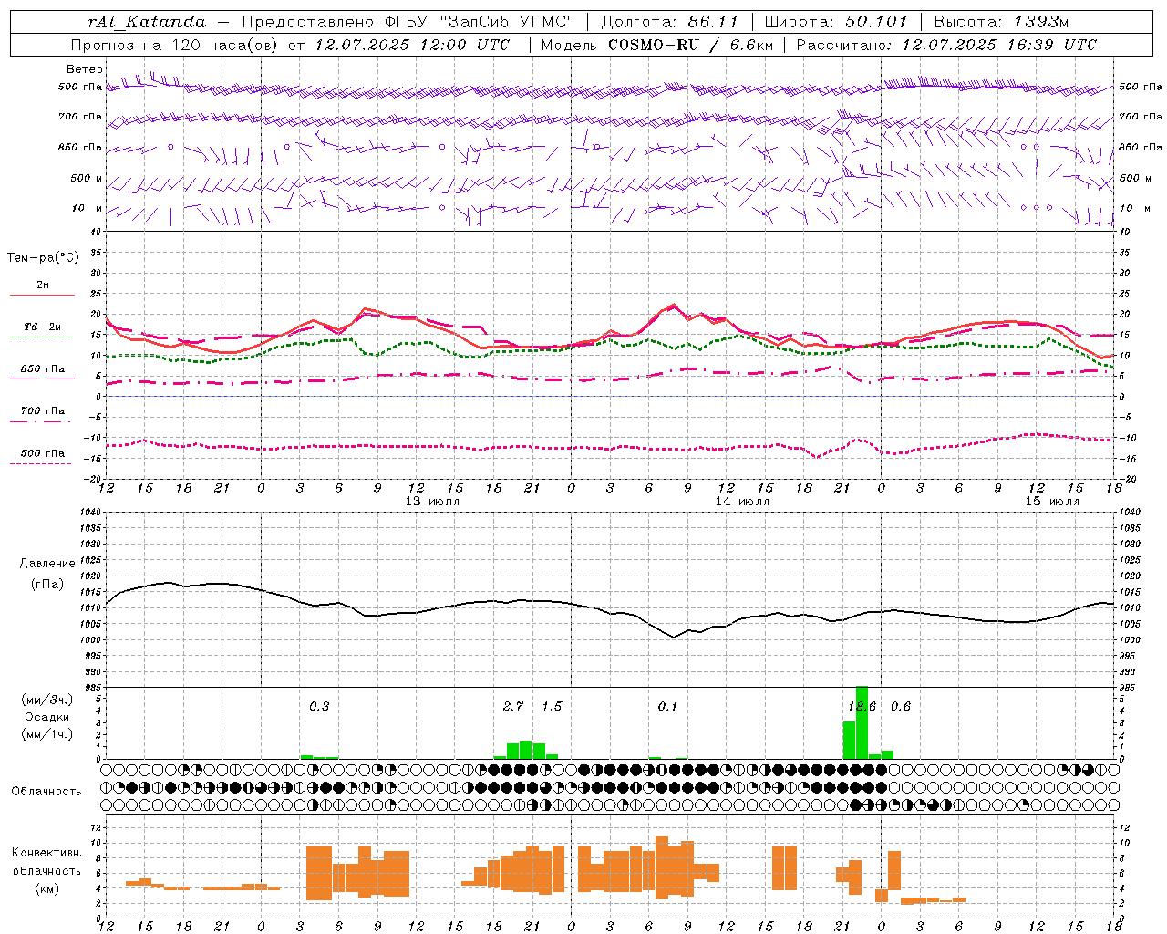1167x934 pixels.
Task: Select the forecast start 12.07.2025 12:00 UTC
Action: [412, 45]
